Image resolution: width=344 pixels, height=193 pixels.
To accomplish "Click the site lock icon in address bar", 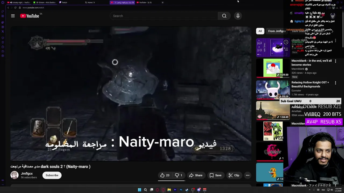I will (x=20, y=8).
